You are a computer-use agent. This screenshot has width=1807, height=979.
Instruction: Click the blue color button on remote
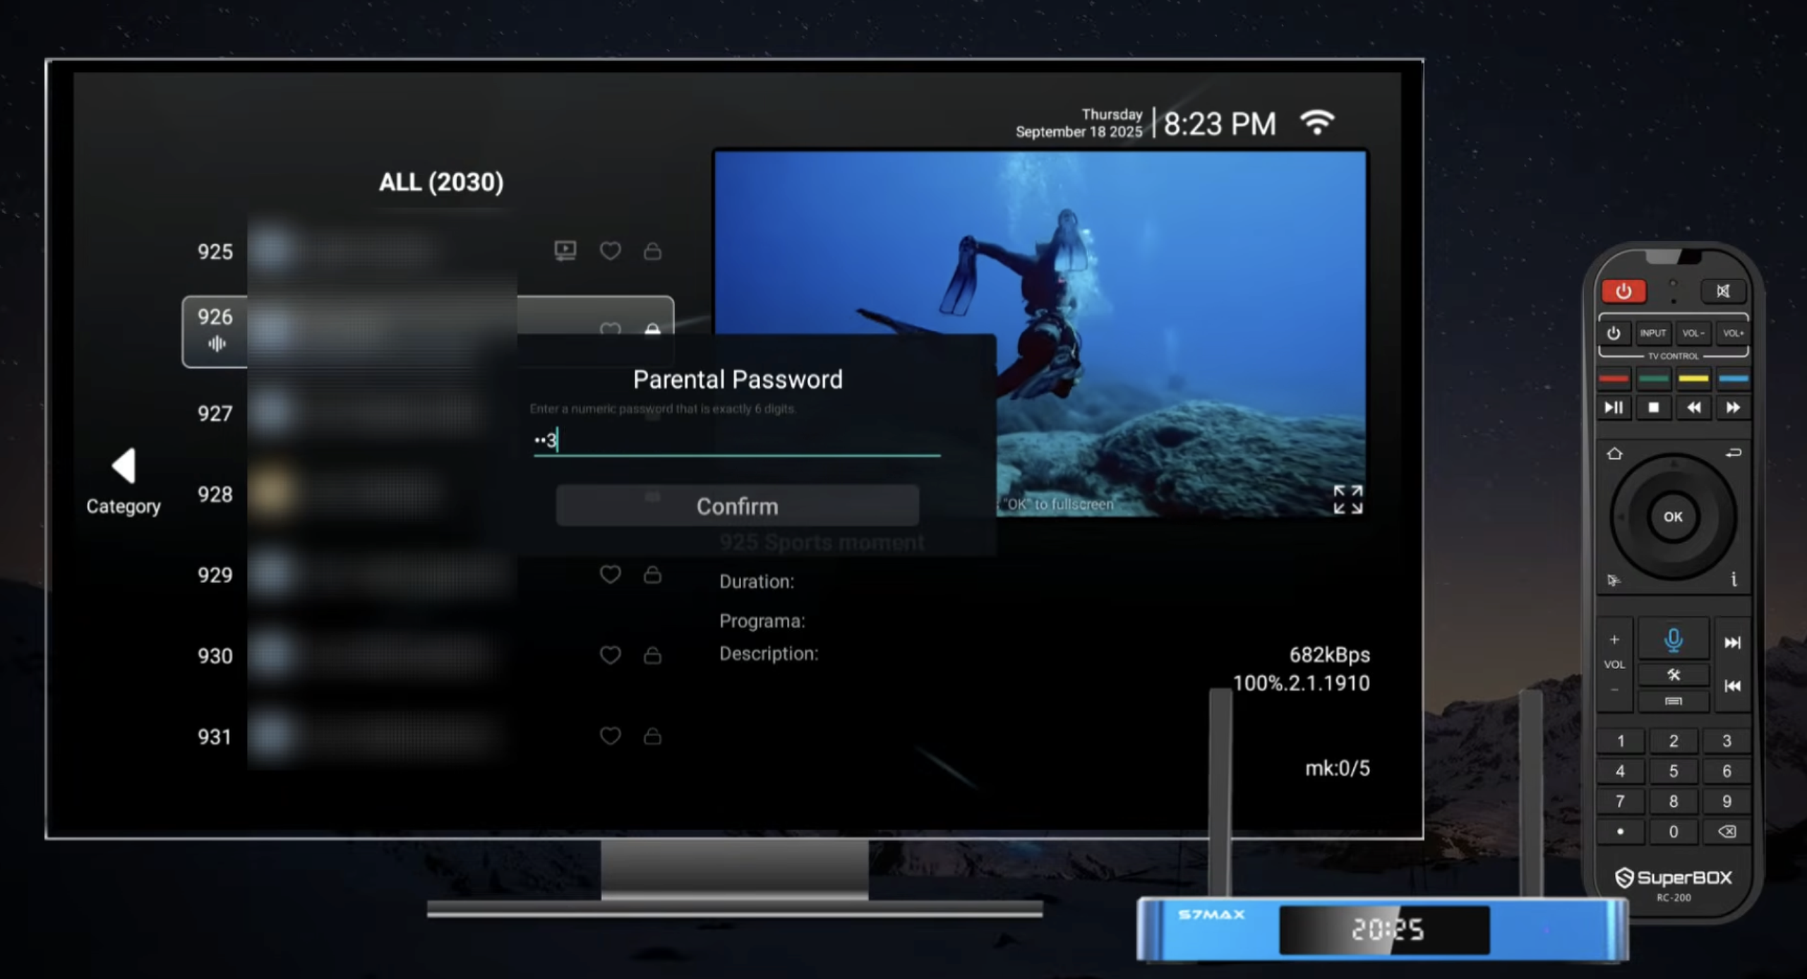[x=1733, y=378]
